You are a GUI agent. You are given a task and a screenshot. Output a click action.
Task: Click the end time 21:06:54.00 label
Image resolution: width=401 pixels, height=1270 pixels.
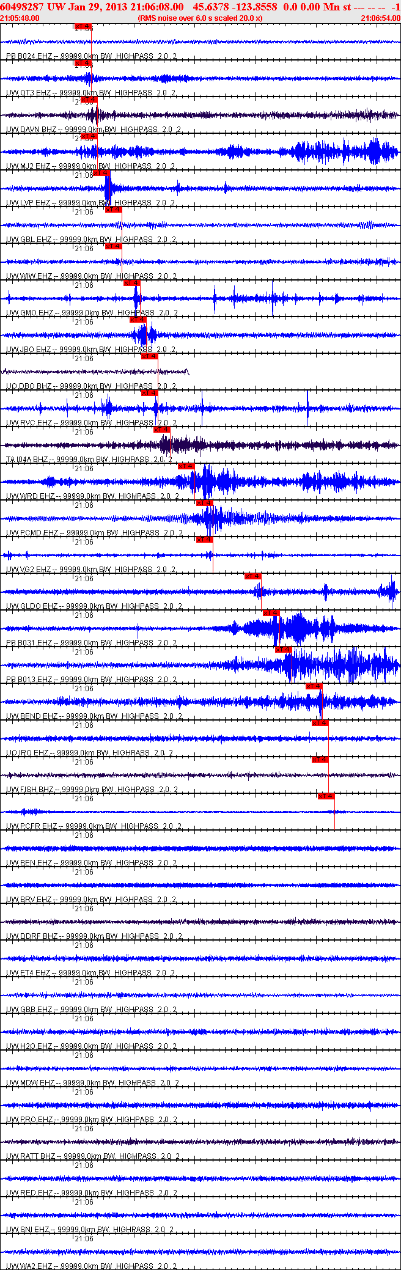click(380, 18)
